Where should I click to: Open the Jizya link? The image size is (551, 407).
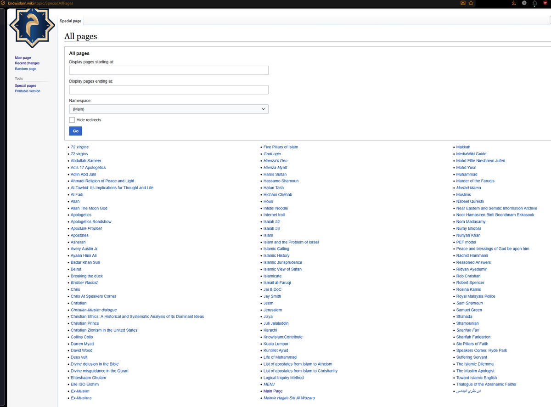pos(268,317)
